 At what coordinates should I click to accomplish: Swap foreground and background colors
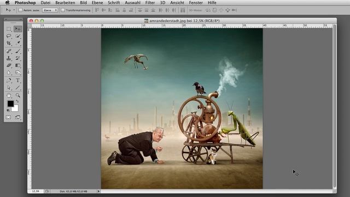[x=17, y=101]
